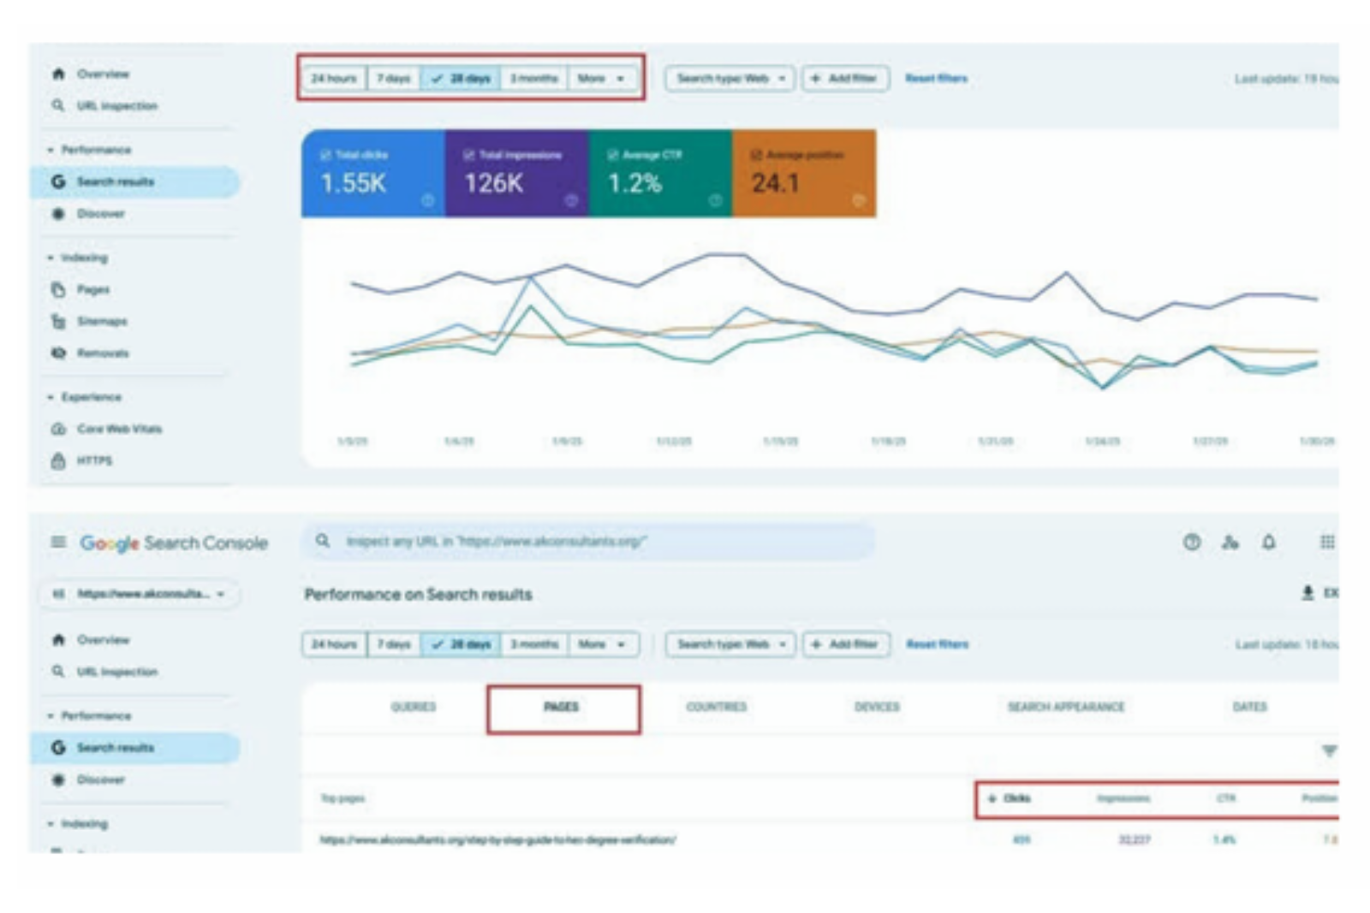Open the notifications bell icon
Screen dimensions: 1370x913
point(1269,542)
